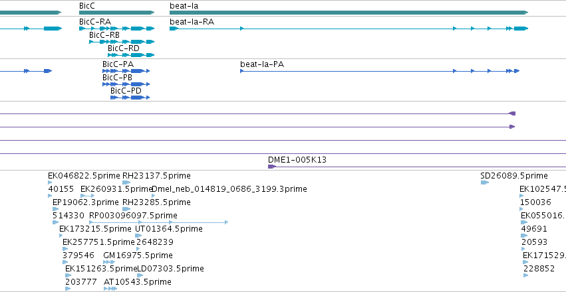The height and width of the screenshot is (292, 566).
Task: Select the UT01364.5prime EST arrow
Action: click(x=138, y=236)
